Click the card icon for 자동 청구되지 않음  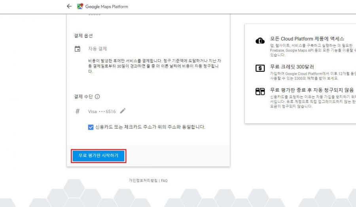click(x=259, y=92)
